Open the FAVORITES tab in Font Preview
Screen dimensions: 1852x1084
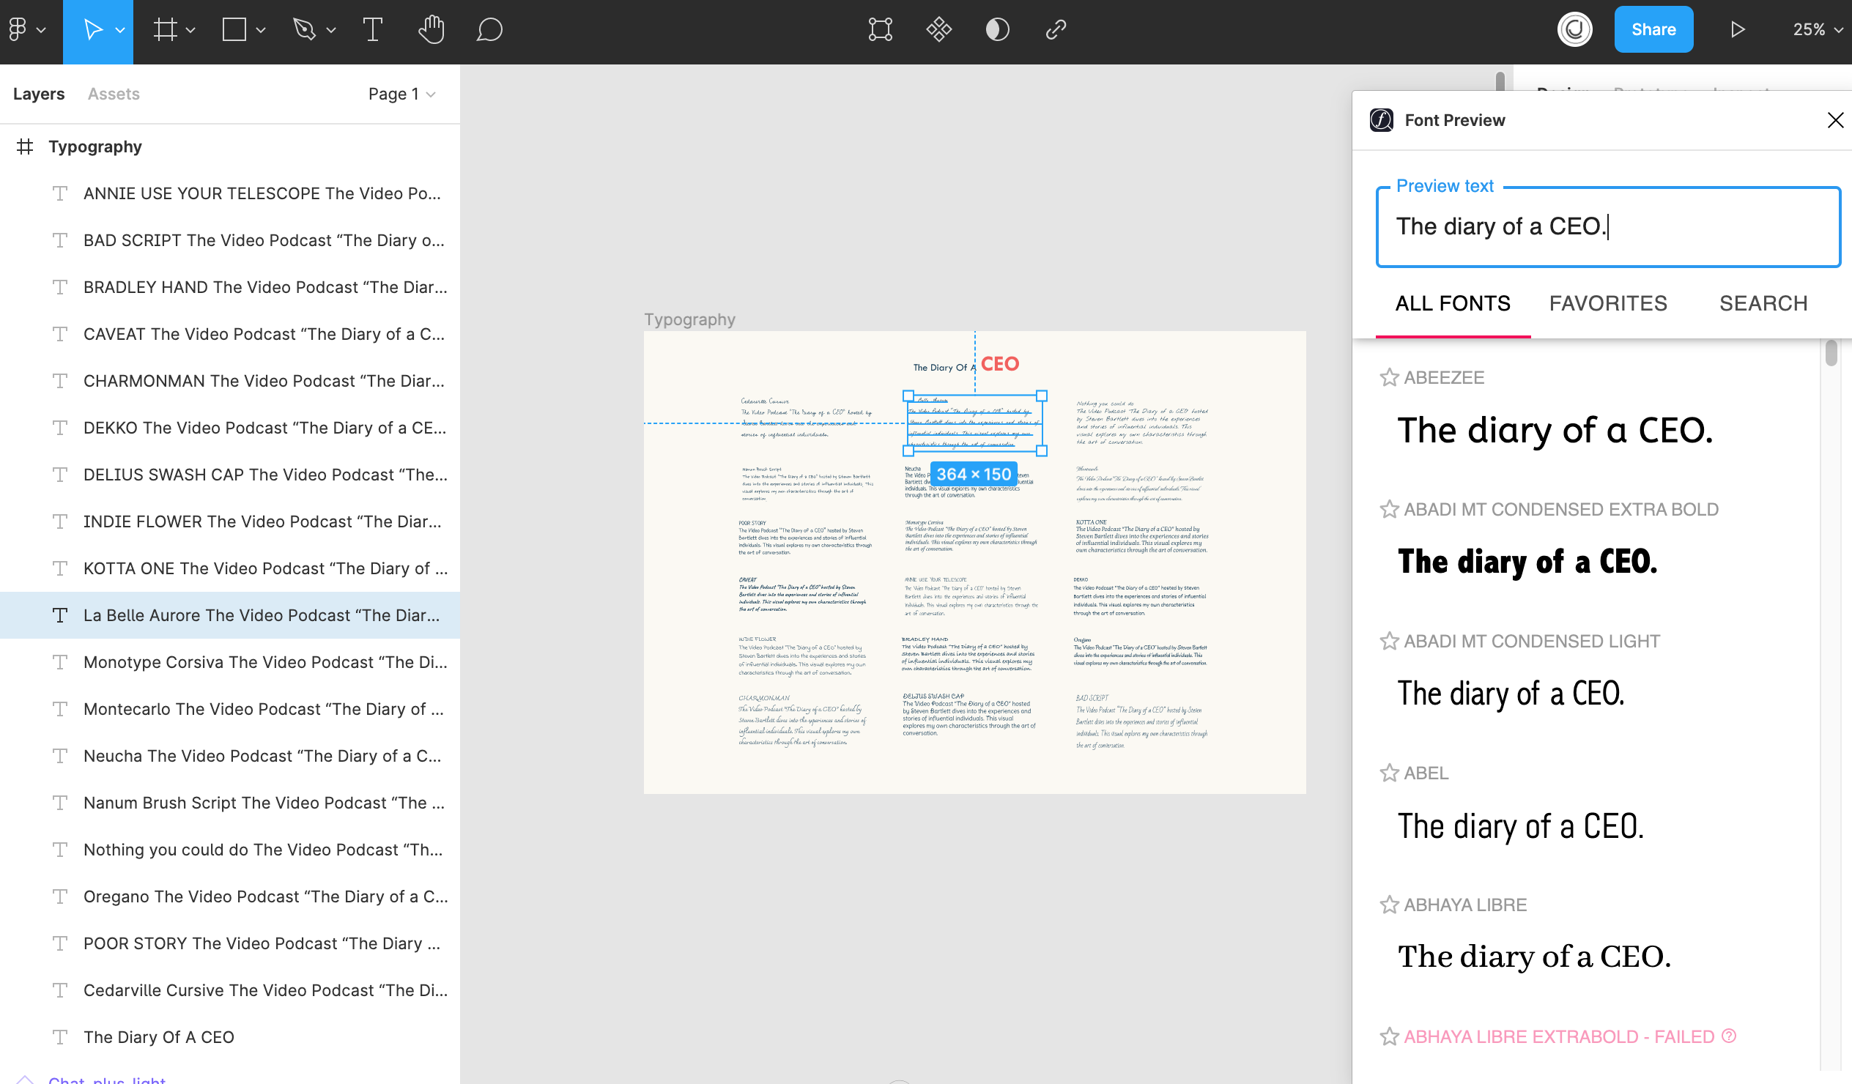tap(1607, 303)
